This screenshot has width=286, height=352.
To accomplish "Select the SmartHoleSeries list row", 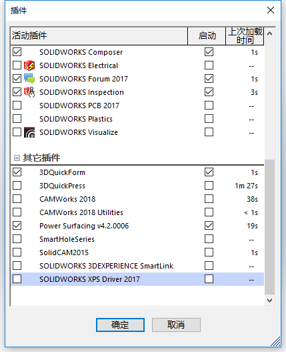I will tap(137, 239).
